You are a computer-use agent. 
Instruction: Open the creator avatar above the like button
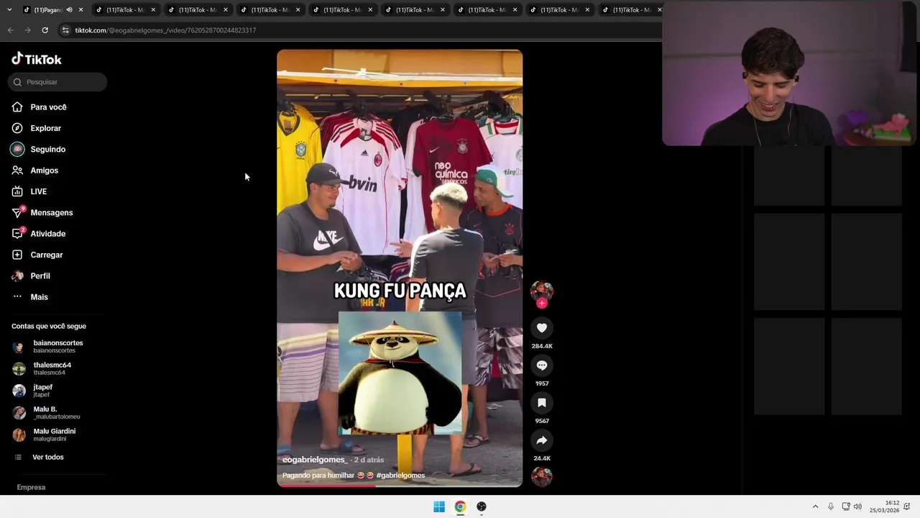[x=542, y=291]
